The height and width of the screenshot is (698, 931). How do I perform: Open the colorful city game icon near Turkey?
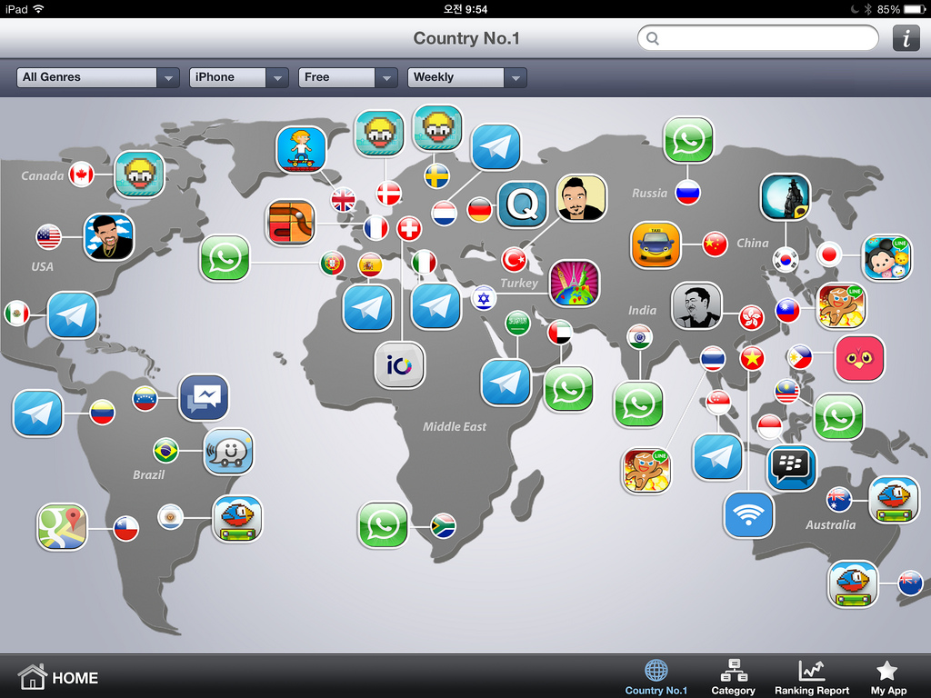575,284
